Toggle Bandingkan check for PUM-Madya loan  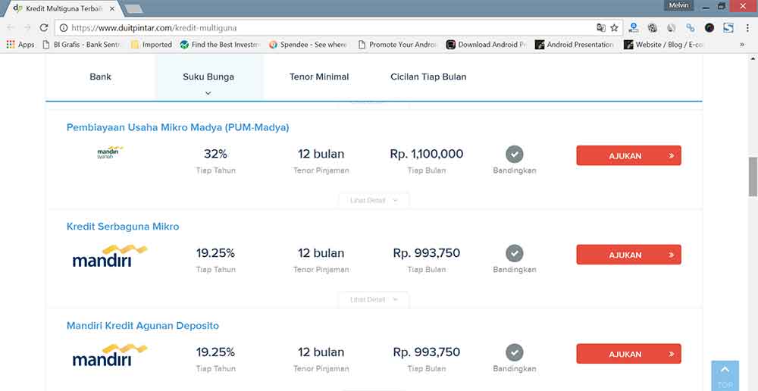[x=515, y=155]
